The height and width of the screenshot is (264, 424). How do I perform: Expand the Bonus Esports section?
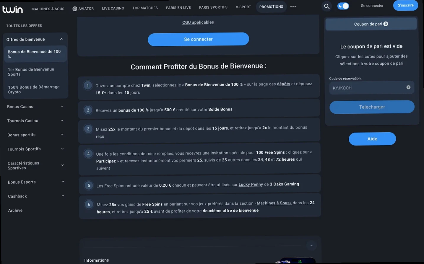pos(63,182)
